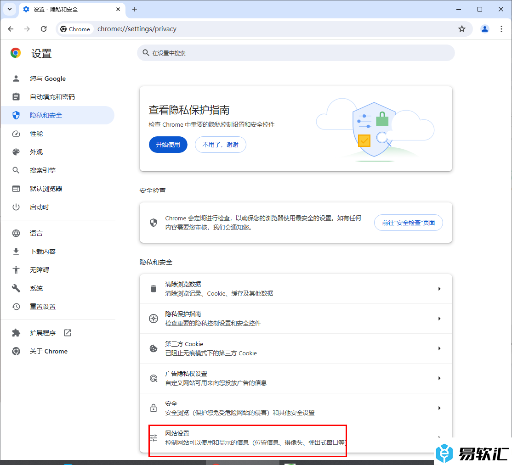Screen dimensions: 512x465
Task: Open 默认浏览器 settings section
Action: tap(57, 189)
